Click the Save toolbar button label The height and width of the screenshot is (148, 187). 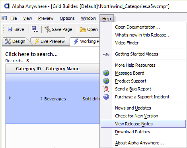(19, 29)
